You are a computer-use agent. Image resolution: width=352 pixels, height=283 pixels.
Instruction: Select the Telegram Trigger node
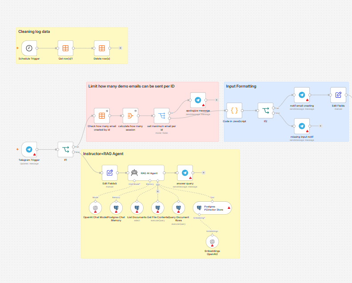[x=29, y=149]
